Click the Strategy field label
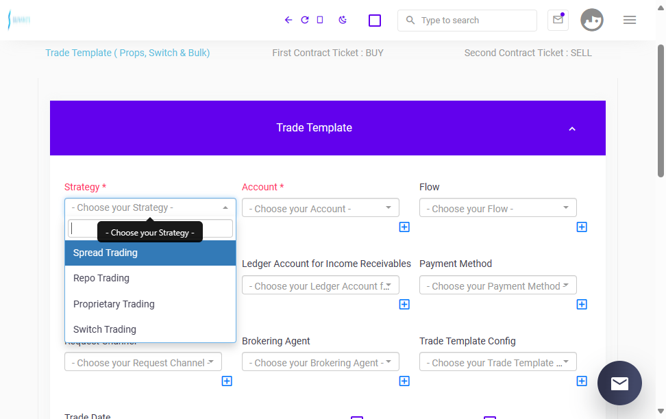This screenshot has width=666, height=419. 85,187
